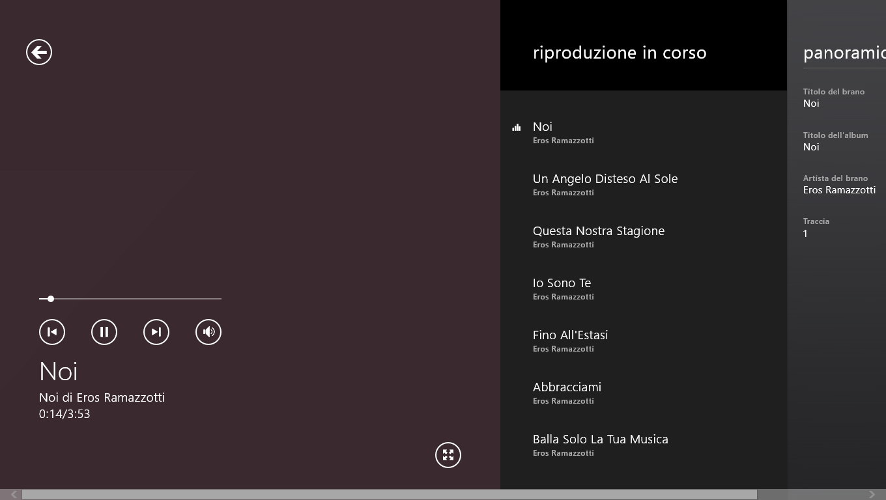Click the horizontal scrollbar left arrow
Viewport: 886px width, 500px height.
(x=14, y=495)
